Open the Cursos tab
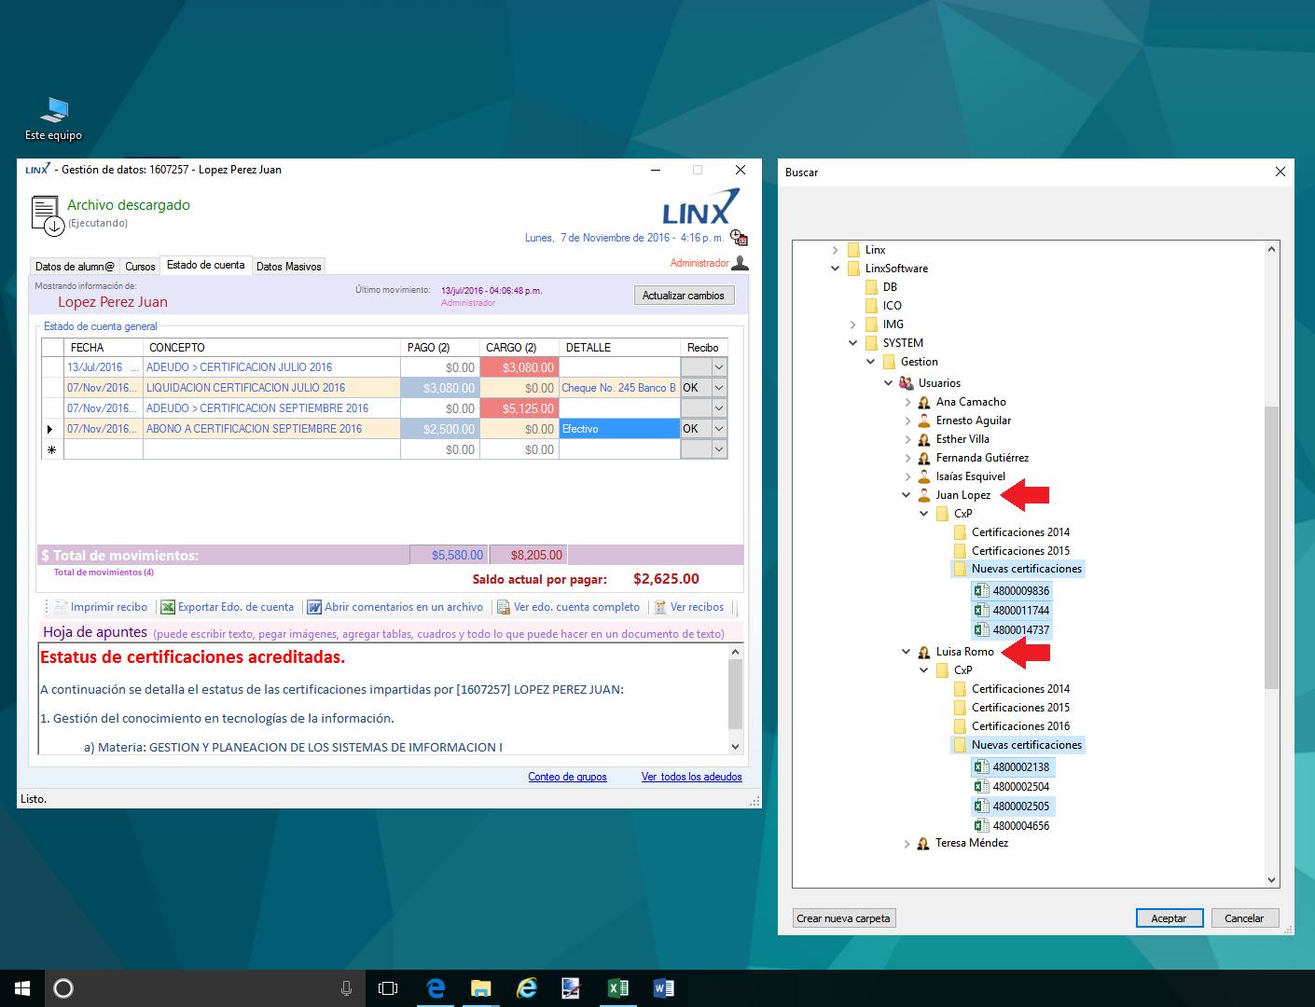Viewport: 1315px width, 1007px height. (x=140, y=267)
